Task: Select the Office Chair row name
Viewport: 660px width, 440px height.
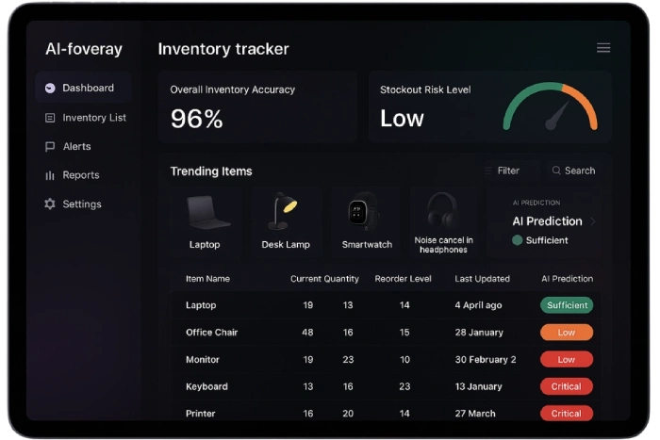Action: (212, 333)
